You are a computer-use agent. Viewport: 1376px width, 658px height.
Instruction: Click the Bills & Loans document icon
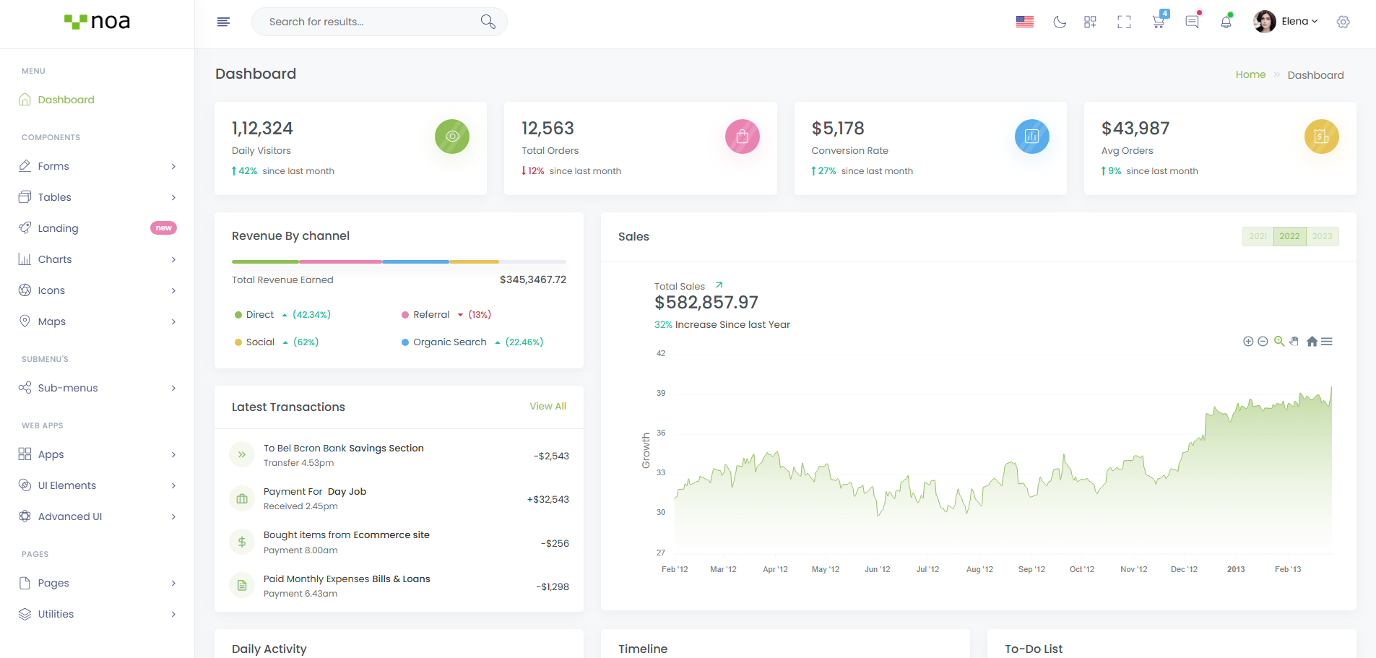242,585
